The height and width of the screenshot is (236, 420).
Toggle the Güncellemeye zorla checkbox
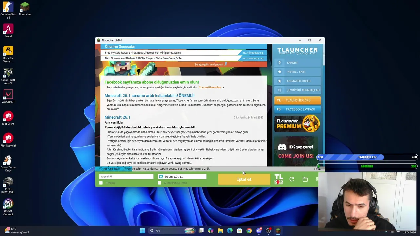[x=159, y=183]
